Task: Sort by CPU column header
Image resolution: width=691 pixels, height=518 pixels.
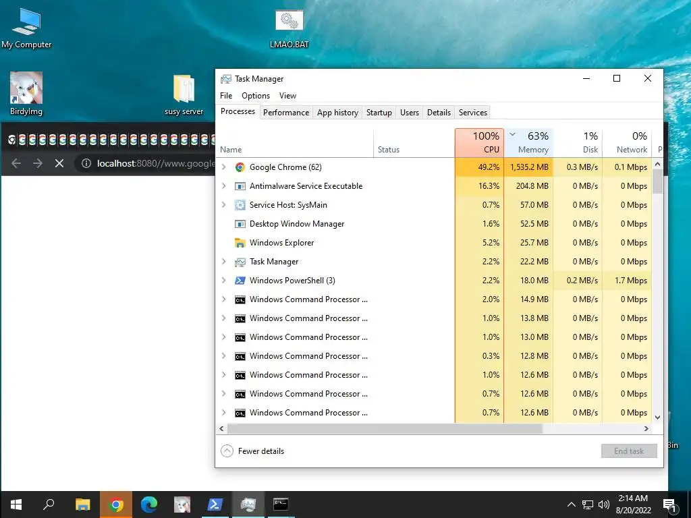Action: pos(480,143)
